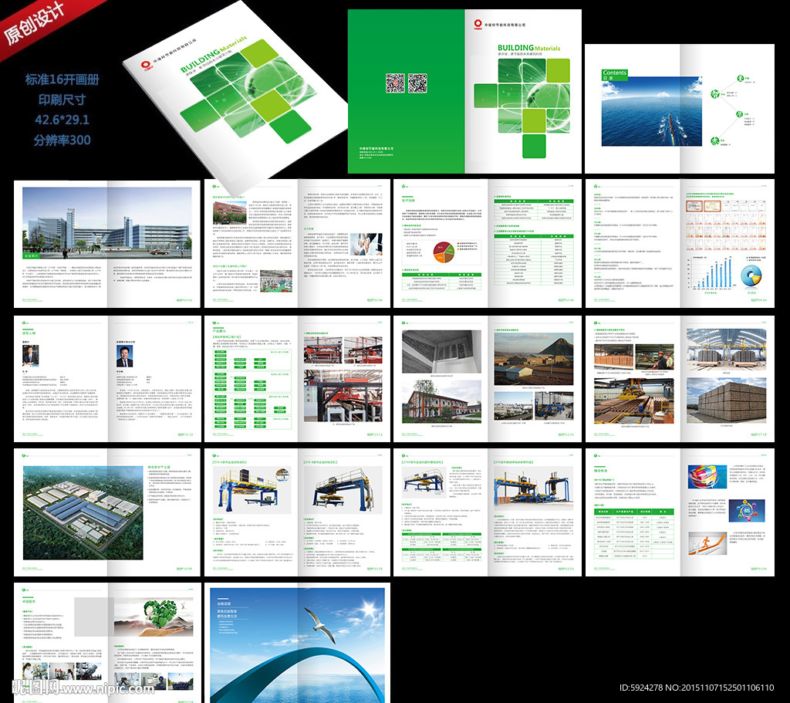Open the honor certificates wall spread
The height and width of the screenshot is (703, 790).
(679, 243)
